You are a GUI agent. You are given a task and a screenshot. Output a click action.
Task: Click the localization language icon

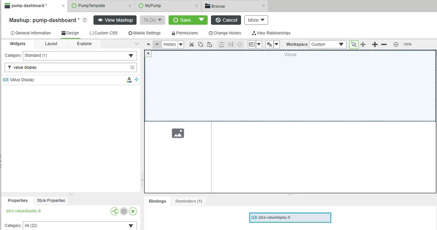tap(269, 44)
